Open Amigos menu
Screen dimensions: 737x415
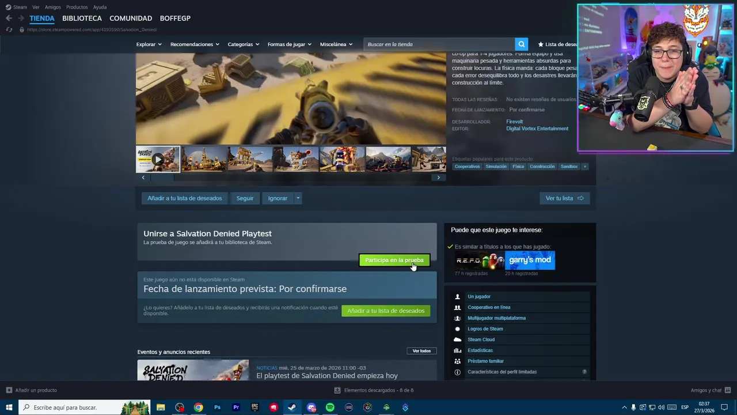click(x=52, y=7)
